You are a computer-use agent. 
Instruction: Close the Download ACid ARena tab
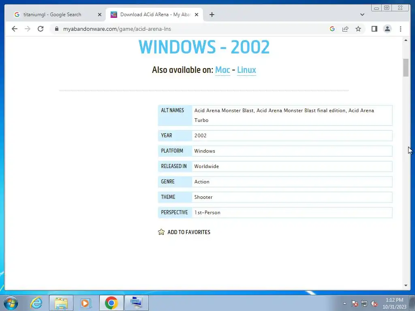click(197, 15)
